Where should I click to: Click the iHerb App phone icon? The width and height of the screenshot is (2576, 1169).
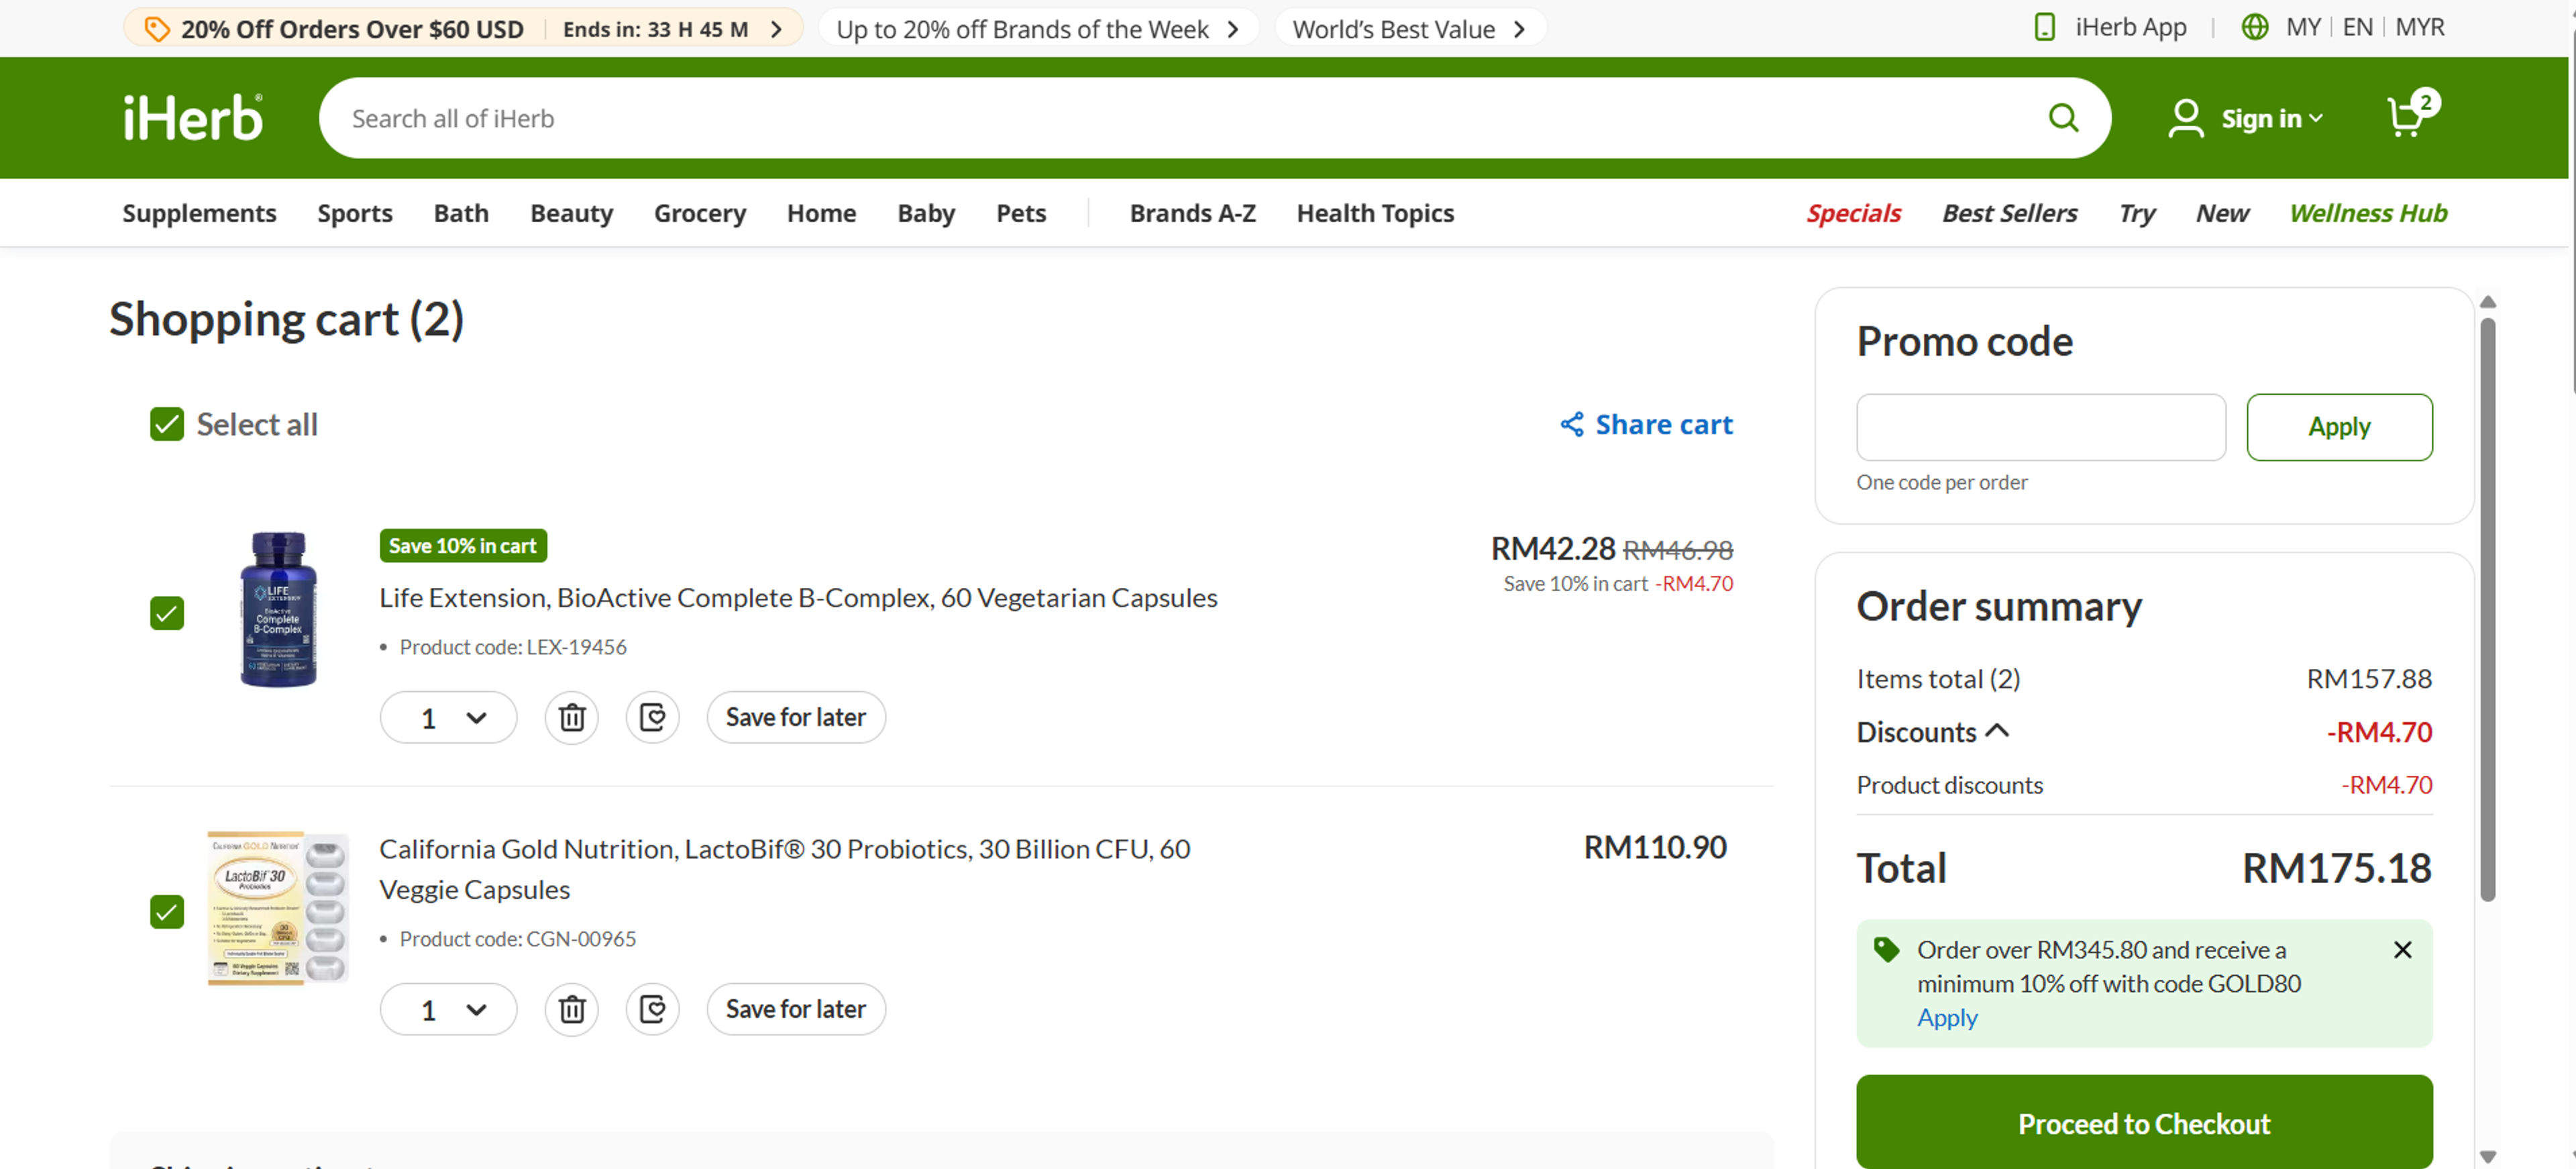coord(2045,28)
